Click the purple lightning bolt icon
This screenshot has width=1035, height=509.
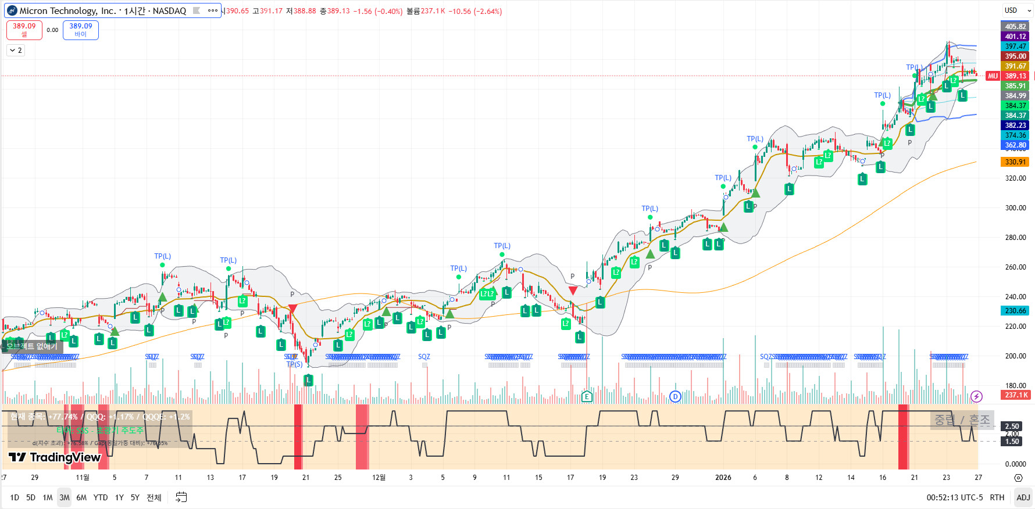pyautogui.click(x=976, y=396)
